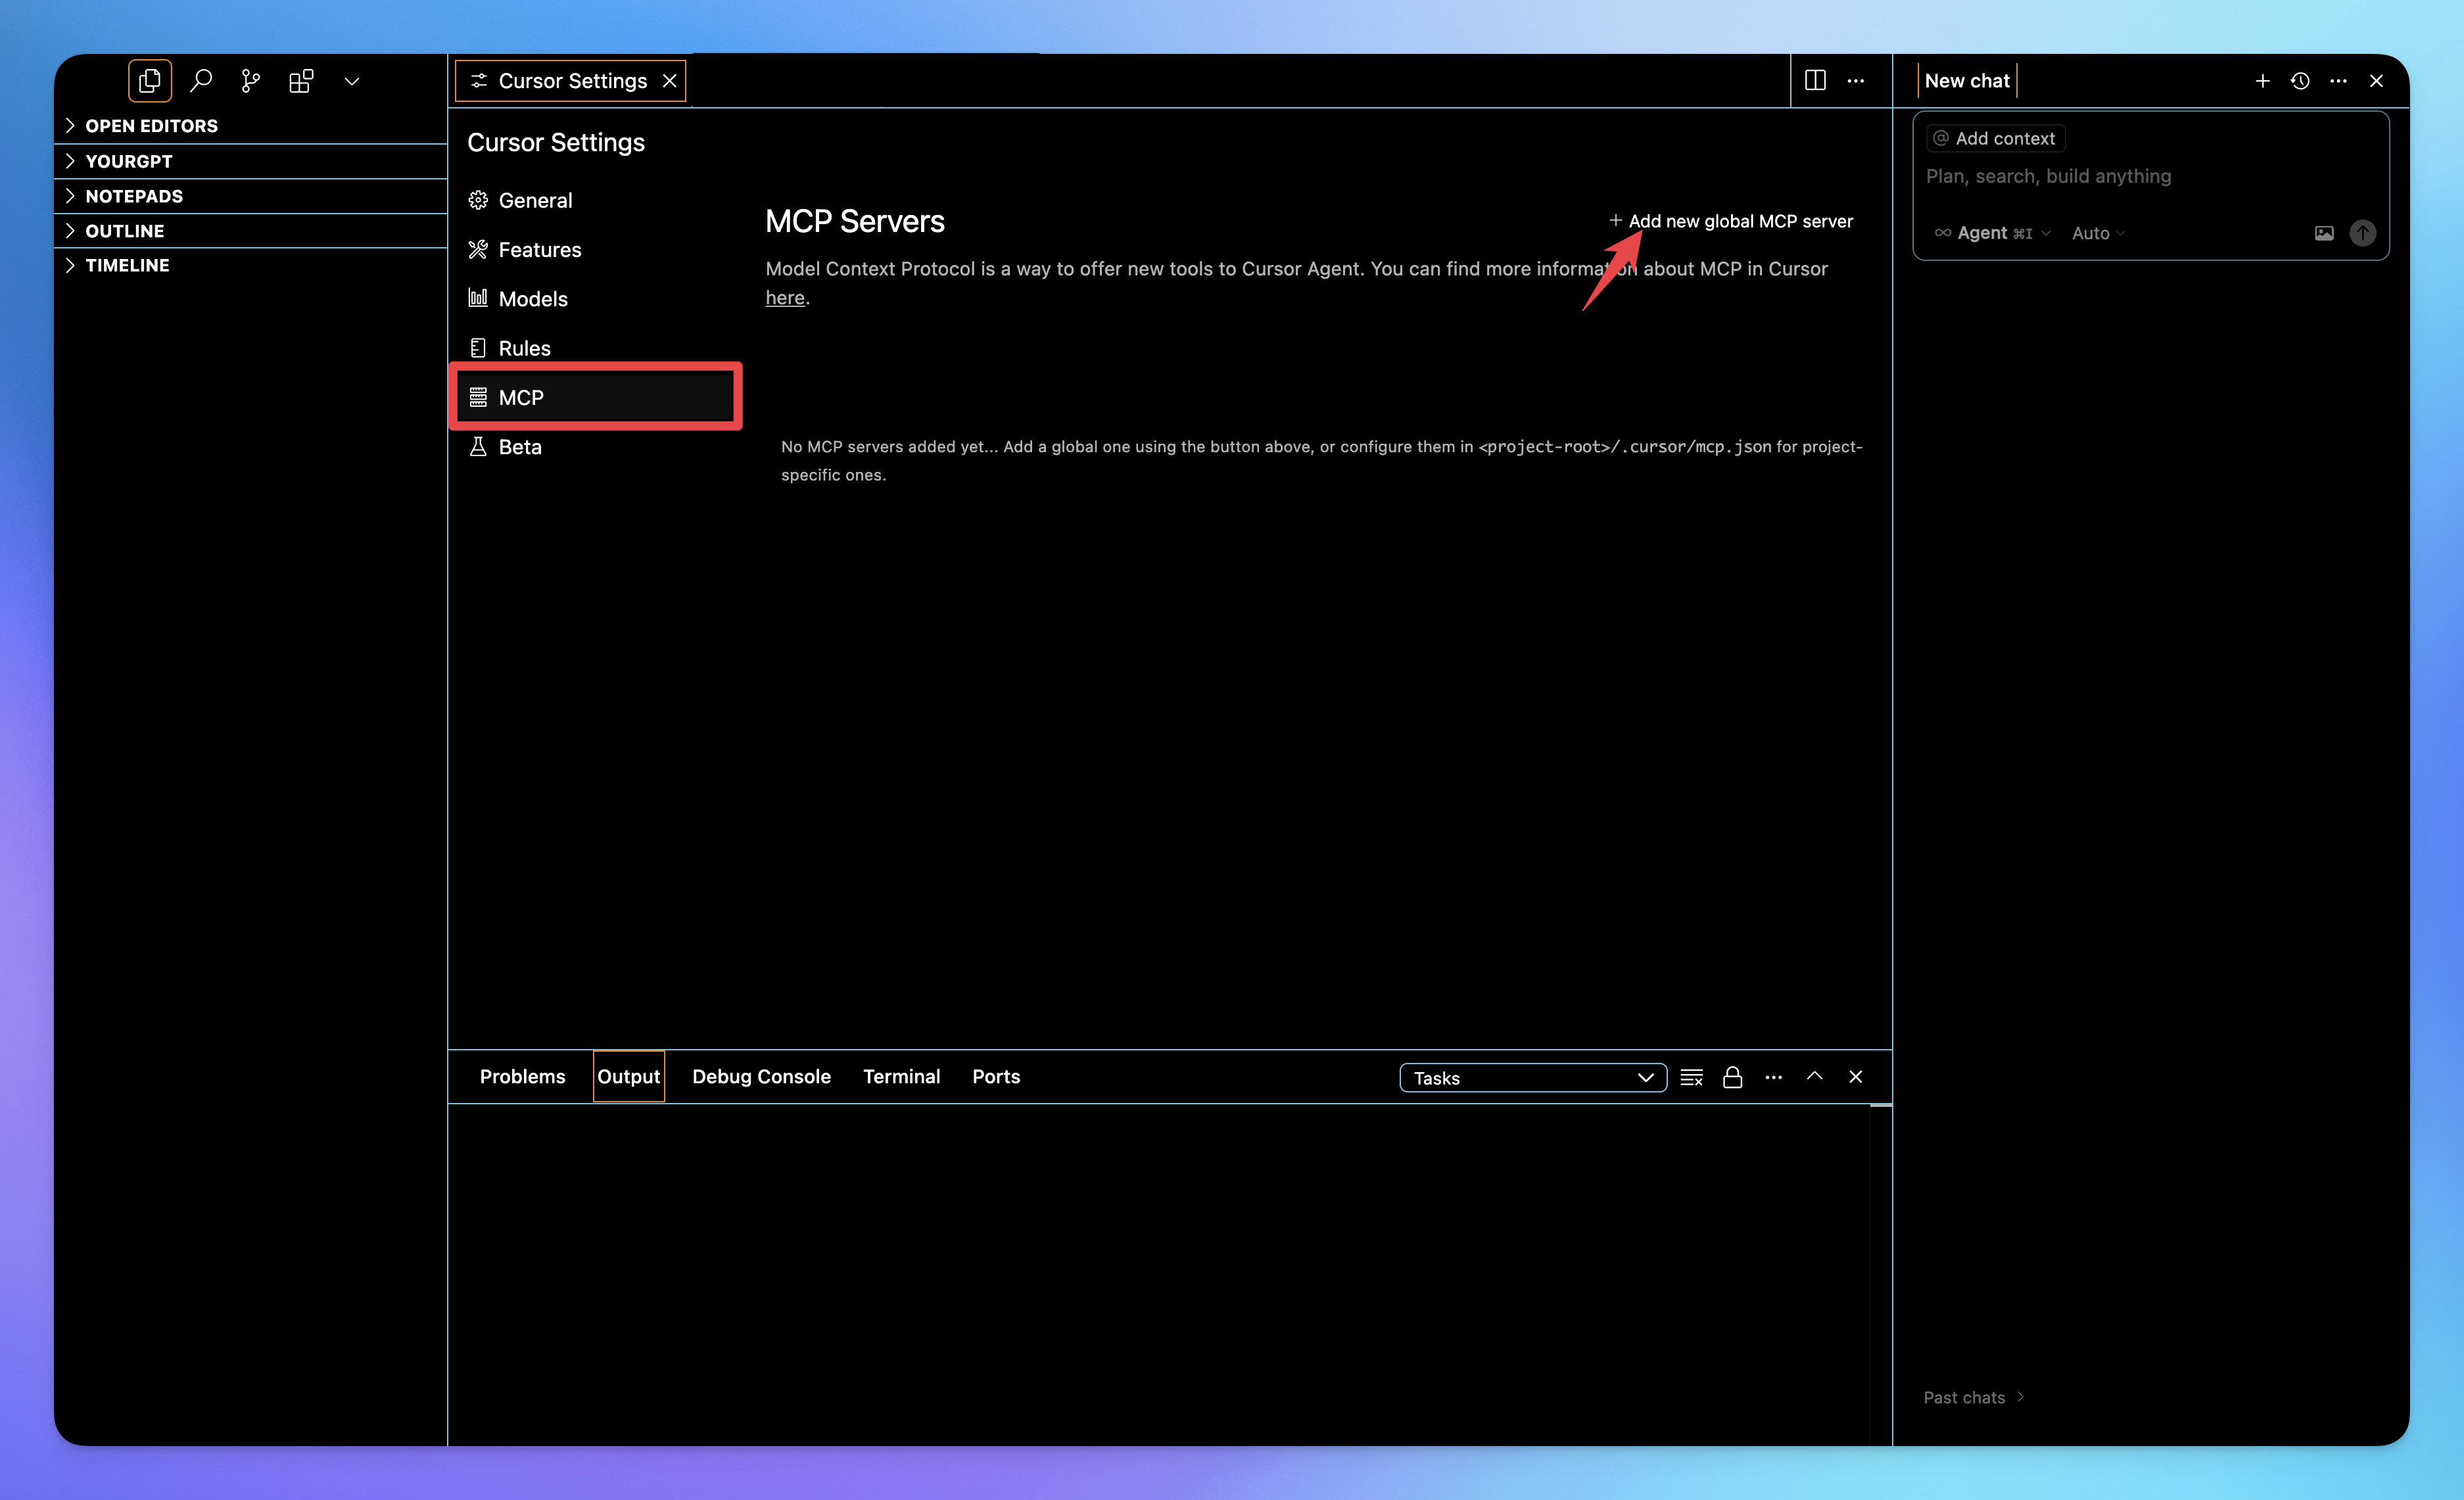Expand the OPEN EDITORS section

point(250,126)
